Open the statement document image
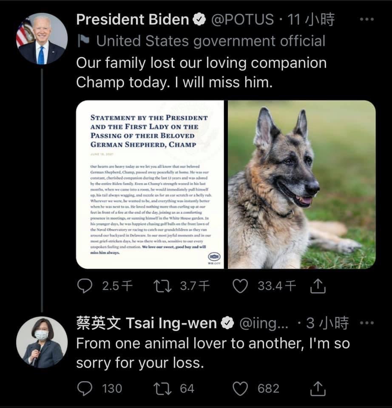 151,184
